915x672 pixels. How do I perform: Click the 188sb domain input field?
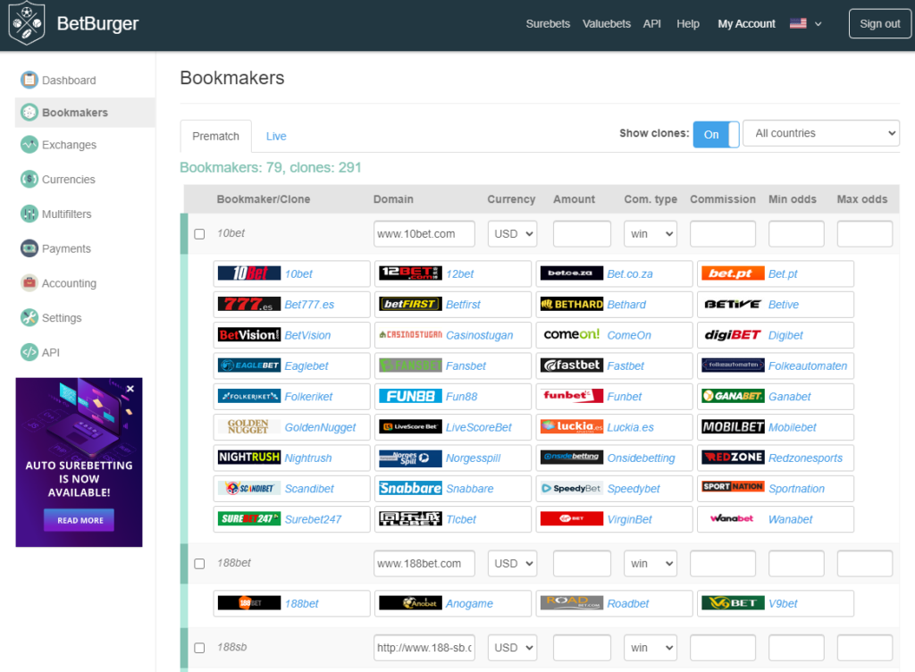click(x=424, y=648)
